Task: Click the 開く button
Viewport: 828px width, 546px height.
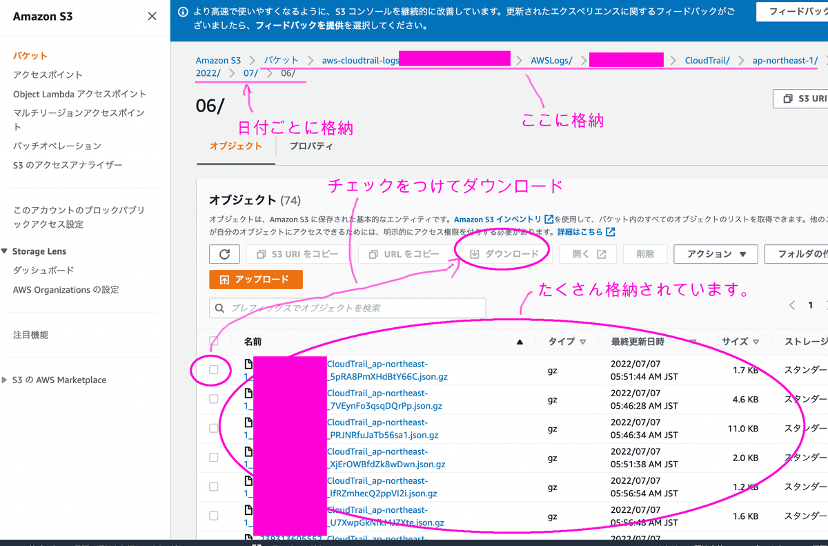Action: pos(589,254)
